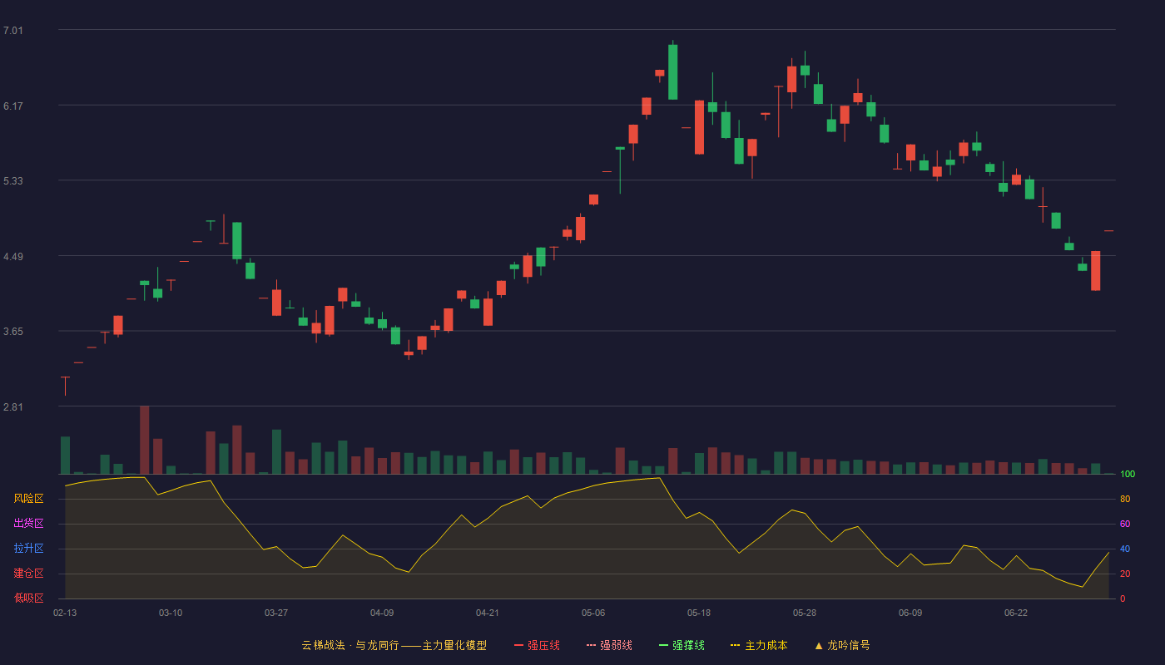Click the 05-28 date label
The width and height of the screenshot is (1165, 665).
pyautogui.click(x=805, y=613)
